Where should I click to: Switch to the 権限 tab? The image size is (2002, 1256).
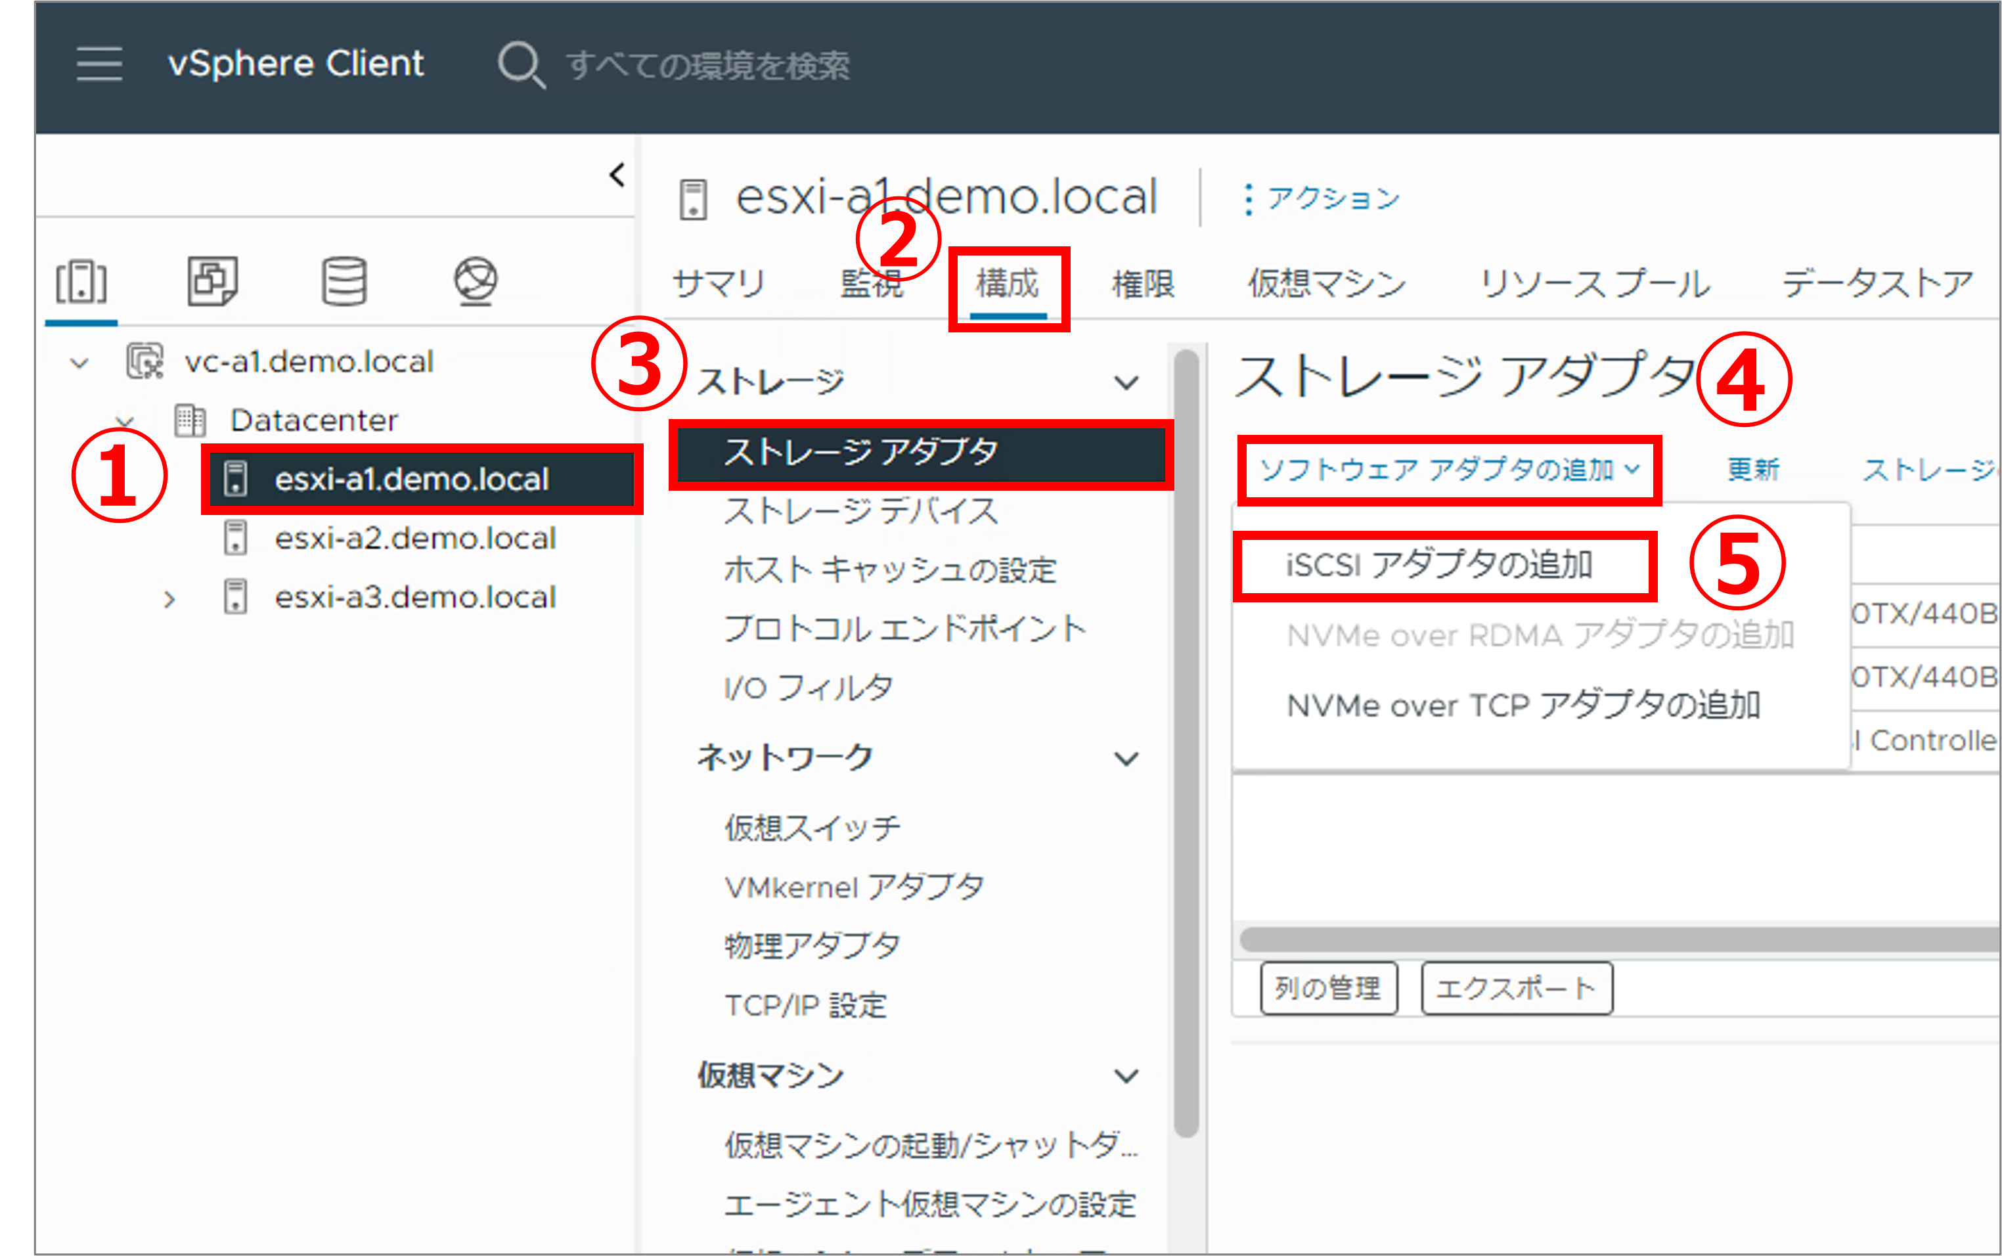(x=1144, y=284)
